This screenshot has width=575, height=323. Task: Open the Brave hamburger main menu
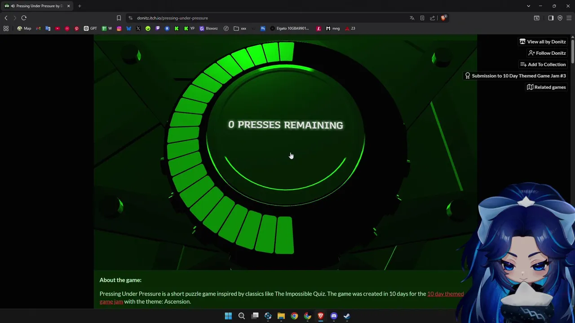point(569,18)
